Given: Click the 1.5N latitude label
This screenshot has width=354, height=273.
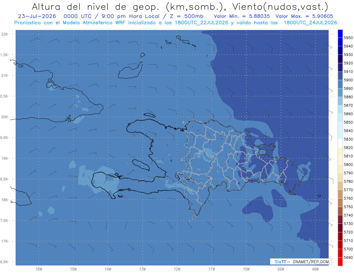Looking at the screenshot, I should tap(5, 55).
